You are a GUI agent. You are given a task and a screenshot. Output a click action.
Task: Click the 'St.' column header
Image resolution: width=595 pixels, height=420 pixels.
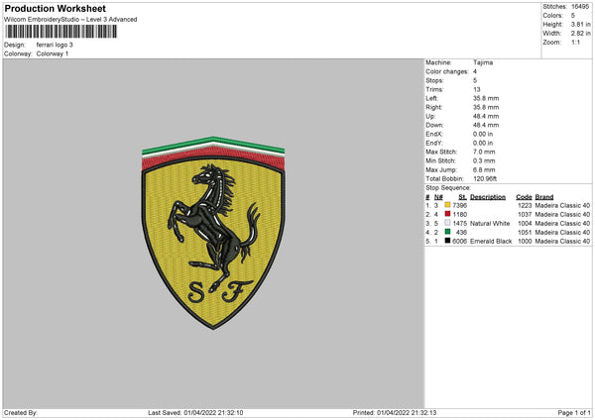[462, 197]
